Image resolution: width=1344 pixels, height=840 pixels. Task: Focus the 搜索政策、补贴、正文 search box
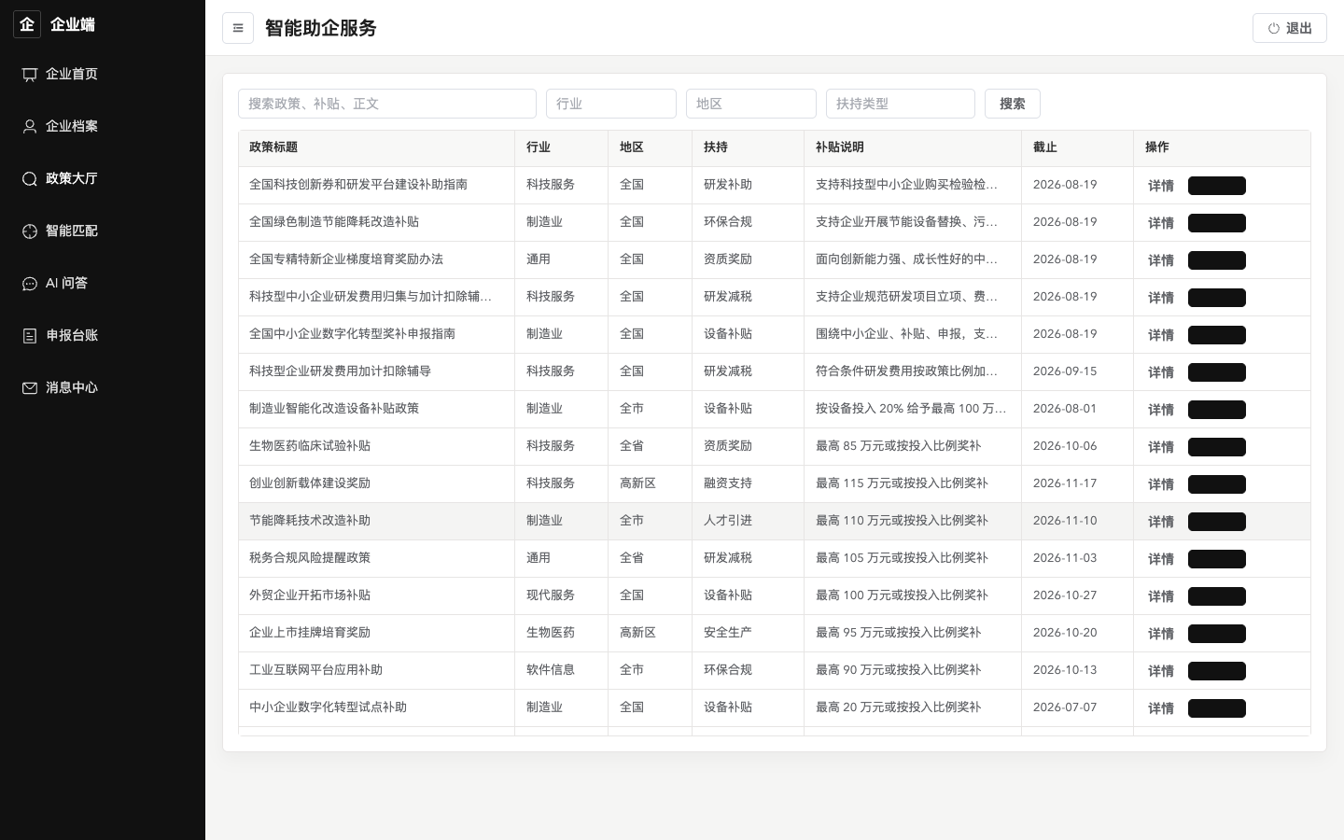387,104
